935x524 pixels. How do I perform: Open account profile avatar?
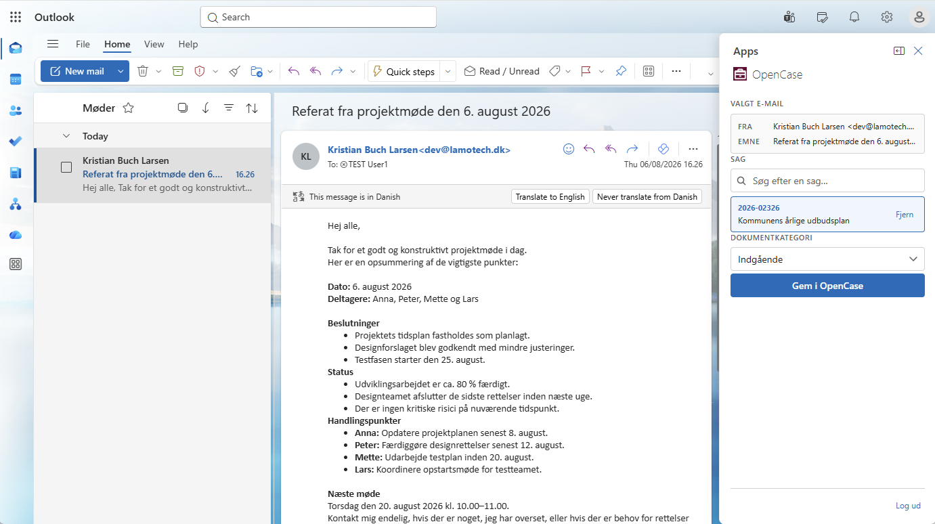tap(919, 18)
